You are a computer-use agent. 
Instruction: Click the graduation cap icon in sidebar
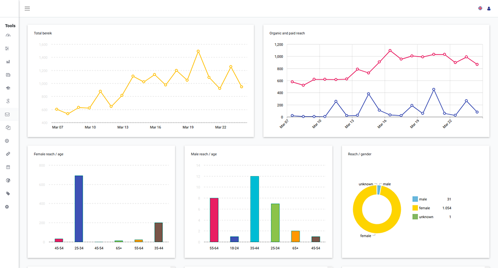click(7, 88)
